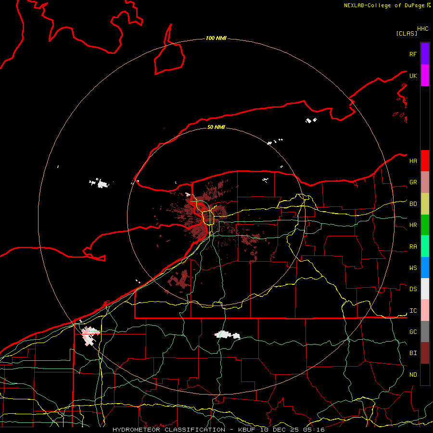This screenshot has width=433, height=433.
Task: Click the BI brown legend color block
Action: tap(425, 353)
